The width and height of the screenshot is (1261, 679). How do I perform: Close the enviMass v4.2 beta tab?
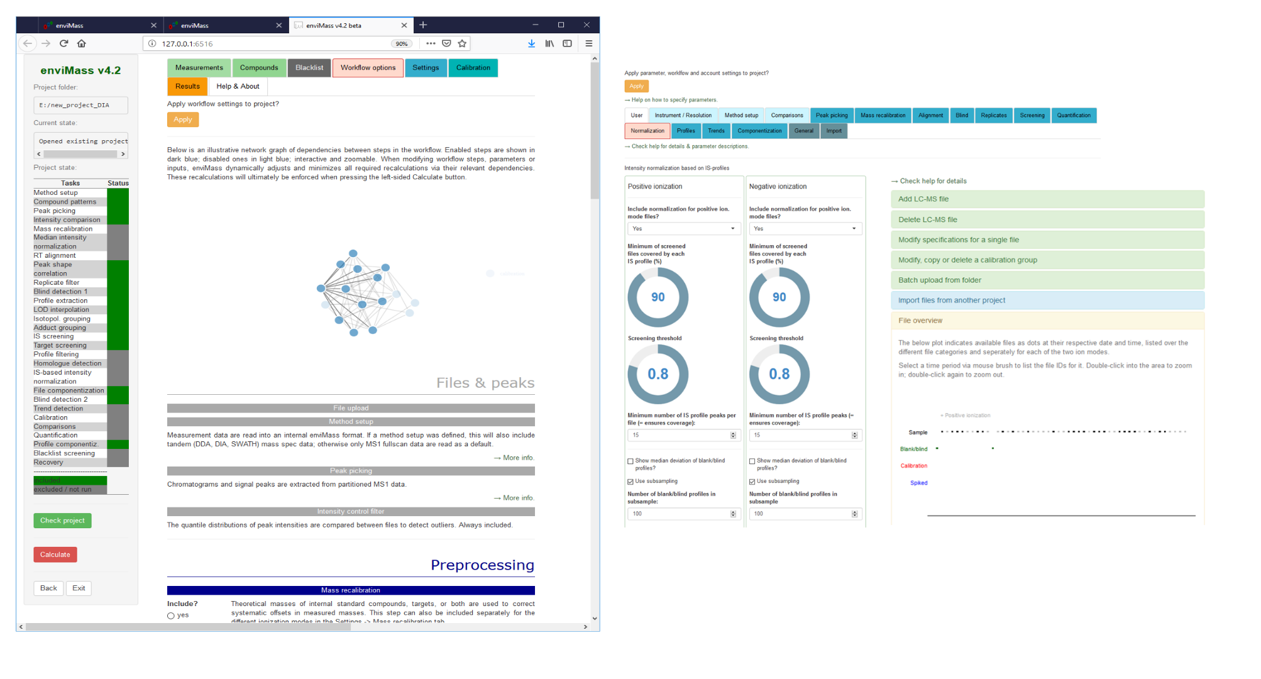pos(404,25)
